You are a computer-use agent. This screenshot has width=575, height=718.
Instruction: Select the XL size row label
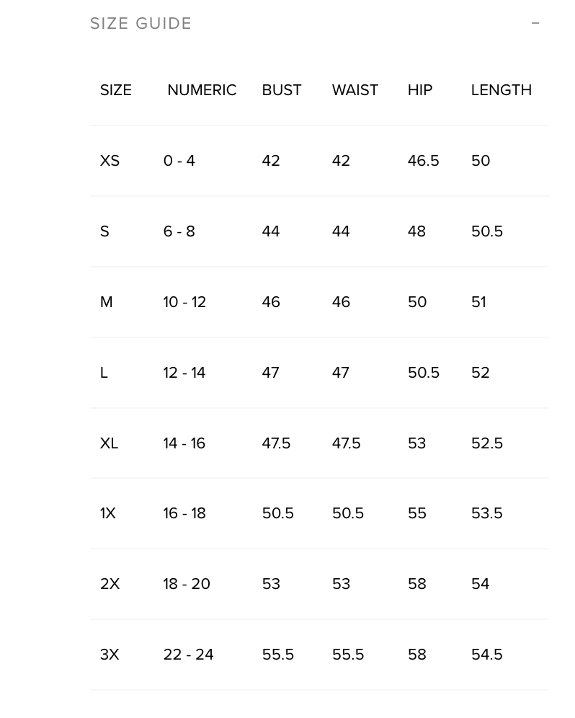(x=110, y=443)
